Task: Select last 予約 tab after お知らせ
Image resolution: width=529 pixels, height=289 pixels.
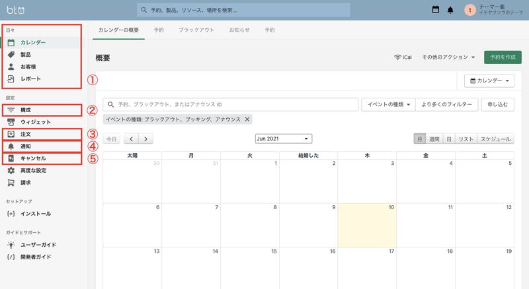Action: coord(270,30)
